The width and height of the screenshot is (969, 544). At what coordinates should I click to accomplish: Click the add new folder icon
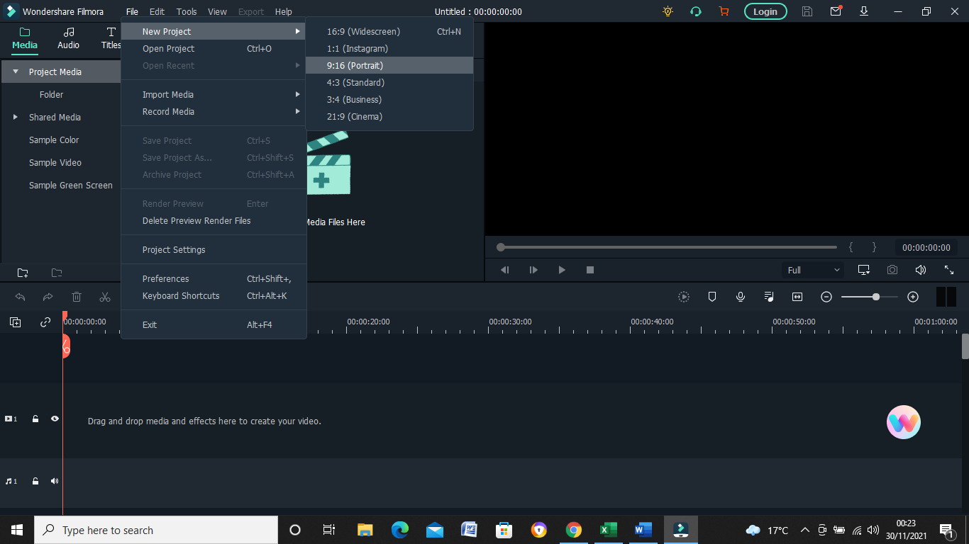pyautogui.click(x=23, y=273)
